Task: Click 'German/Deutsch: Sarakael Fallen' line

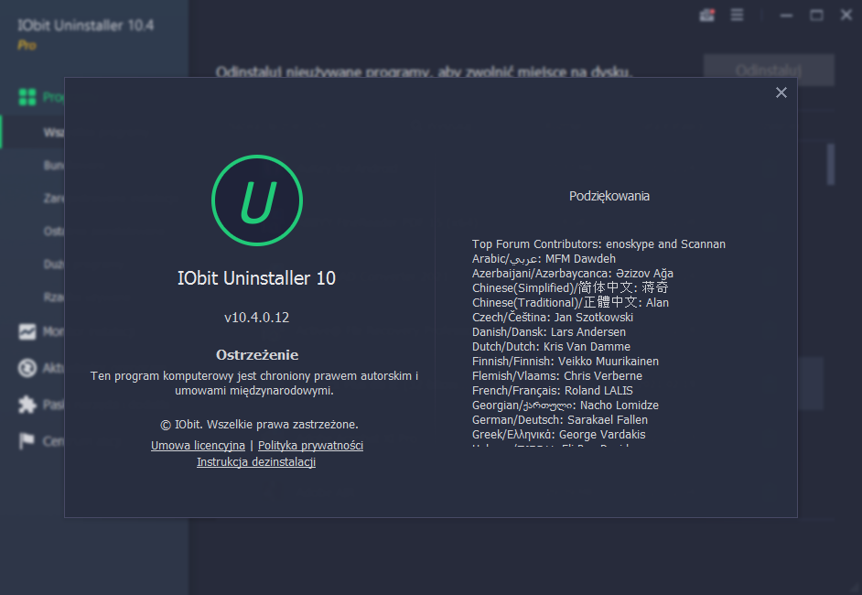Action: (x=560, y=420)
